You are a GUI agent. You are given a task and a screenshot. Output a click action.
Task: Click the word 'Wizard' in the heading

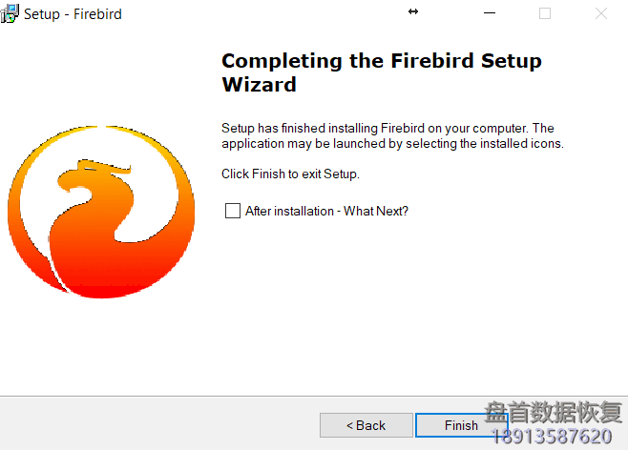click(260, 85)
